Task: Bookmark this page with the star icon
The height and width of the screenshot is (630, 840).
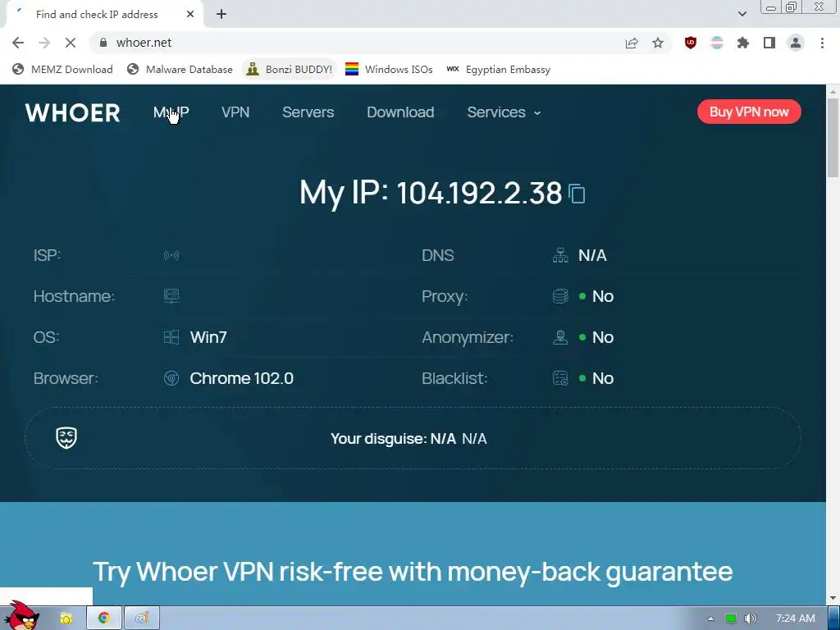Action: [658, 43]
